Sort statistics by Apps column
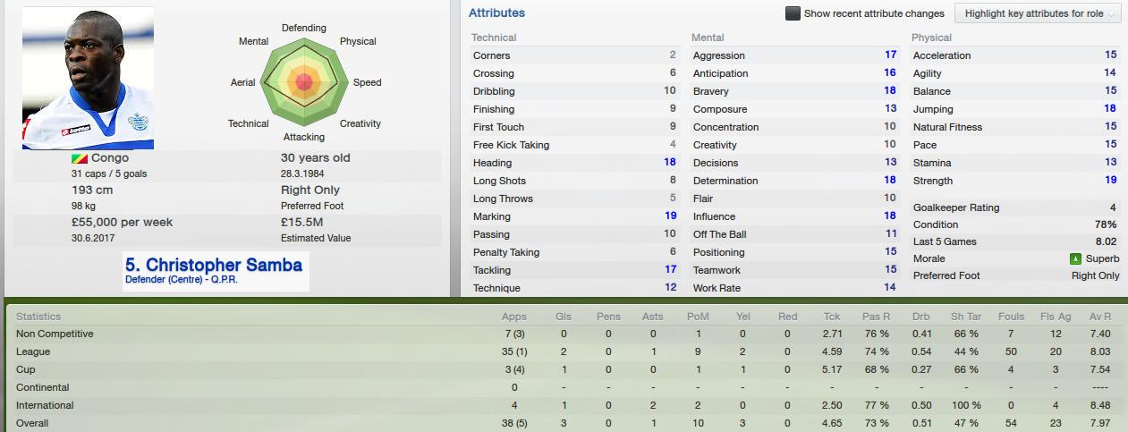Image resolution: width=1128 pixels, height=432 pixels. pyautogui.click(x=514, y=317)
